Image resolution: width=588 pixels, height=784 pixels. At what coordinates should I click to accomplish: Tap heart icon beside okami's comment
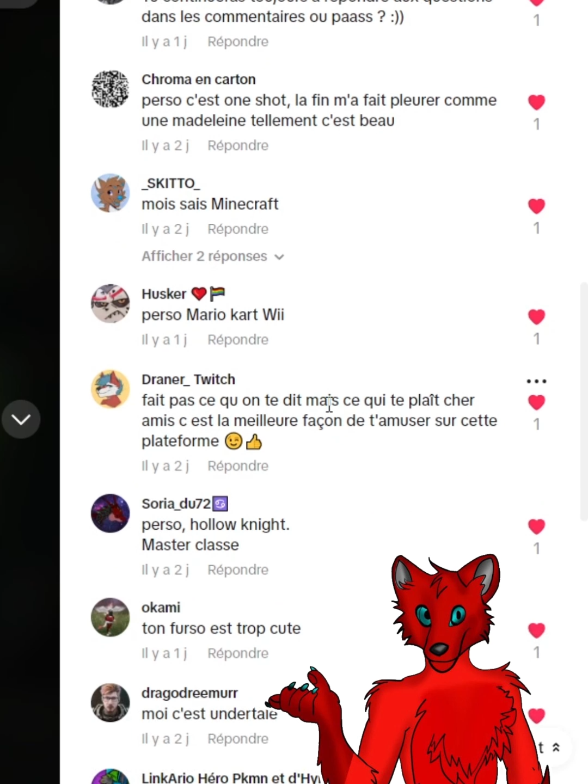click(x=536, y=630)
